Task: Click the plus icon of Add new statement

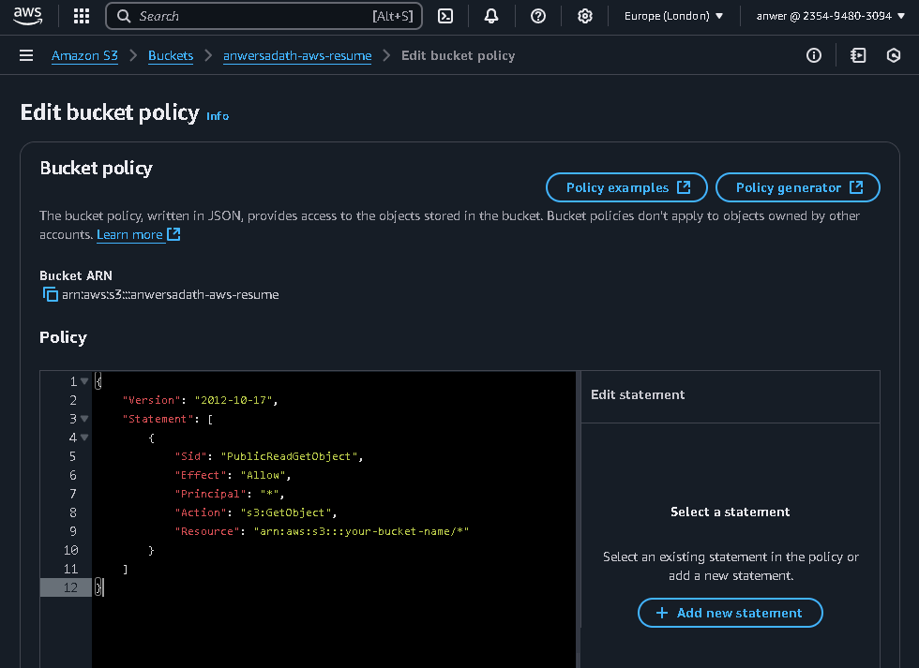Action: coord(662,613)
